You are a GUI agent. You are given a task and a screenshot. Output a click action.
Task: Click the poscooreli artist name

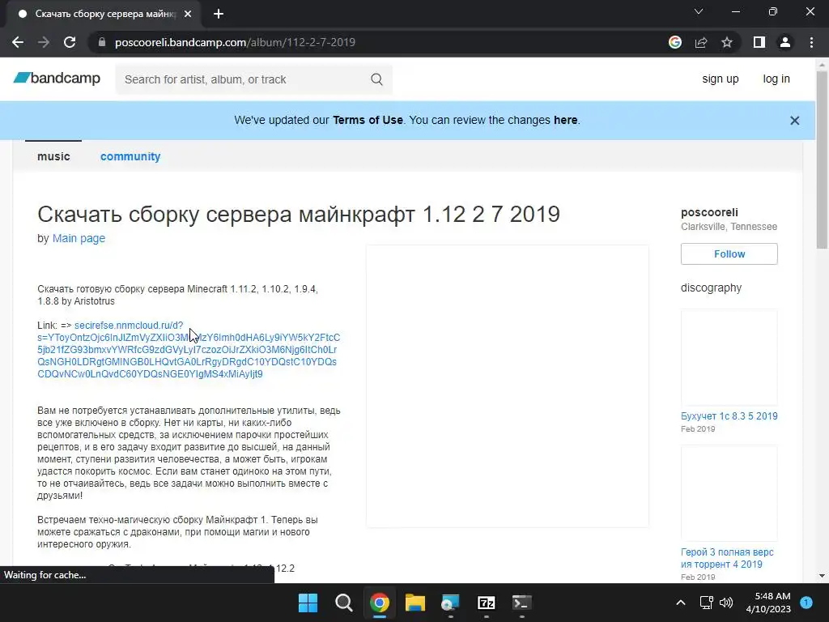[709, 213]
